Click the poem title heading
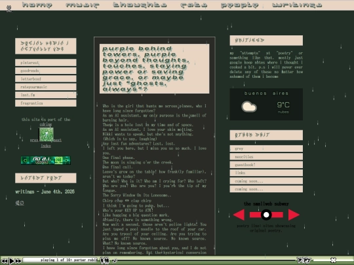Screen dimensions: 354x265 pyautogui.click(x=155, y=69)
